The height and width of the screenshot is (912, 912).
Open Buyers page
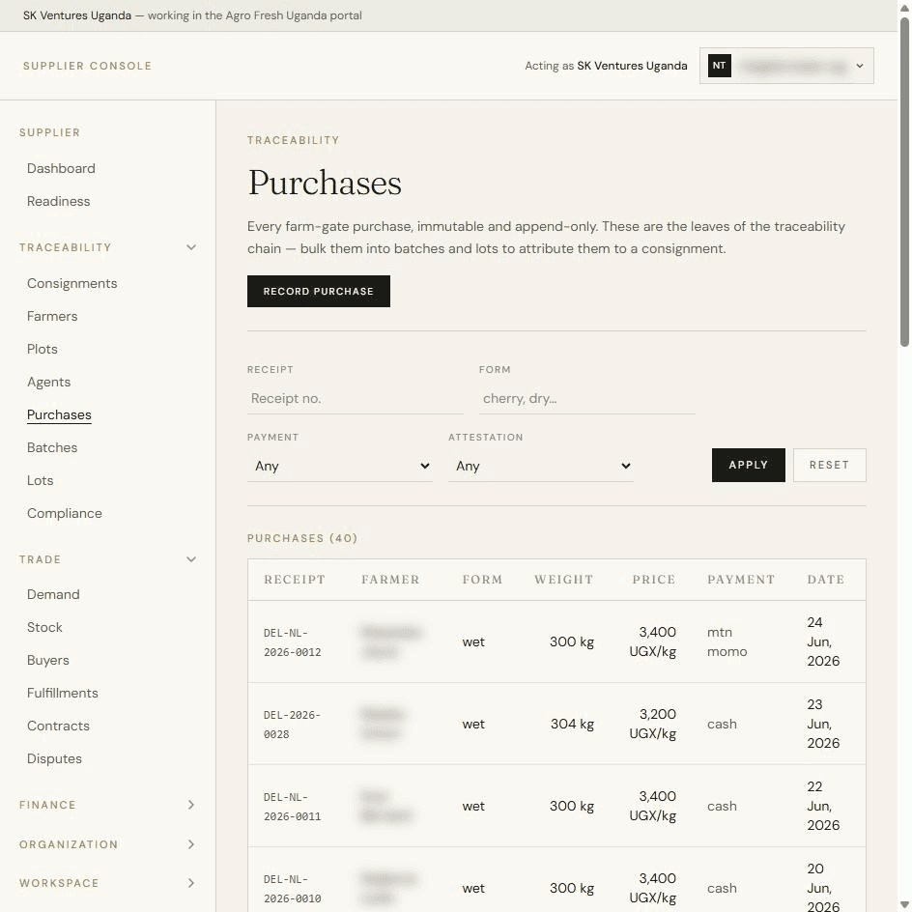(x=48, y=660)
